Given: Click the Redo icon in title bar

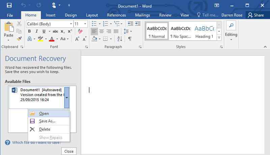Looking at the screenshot, I should 39,5.
